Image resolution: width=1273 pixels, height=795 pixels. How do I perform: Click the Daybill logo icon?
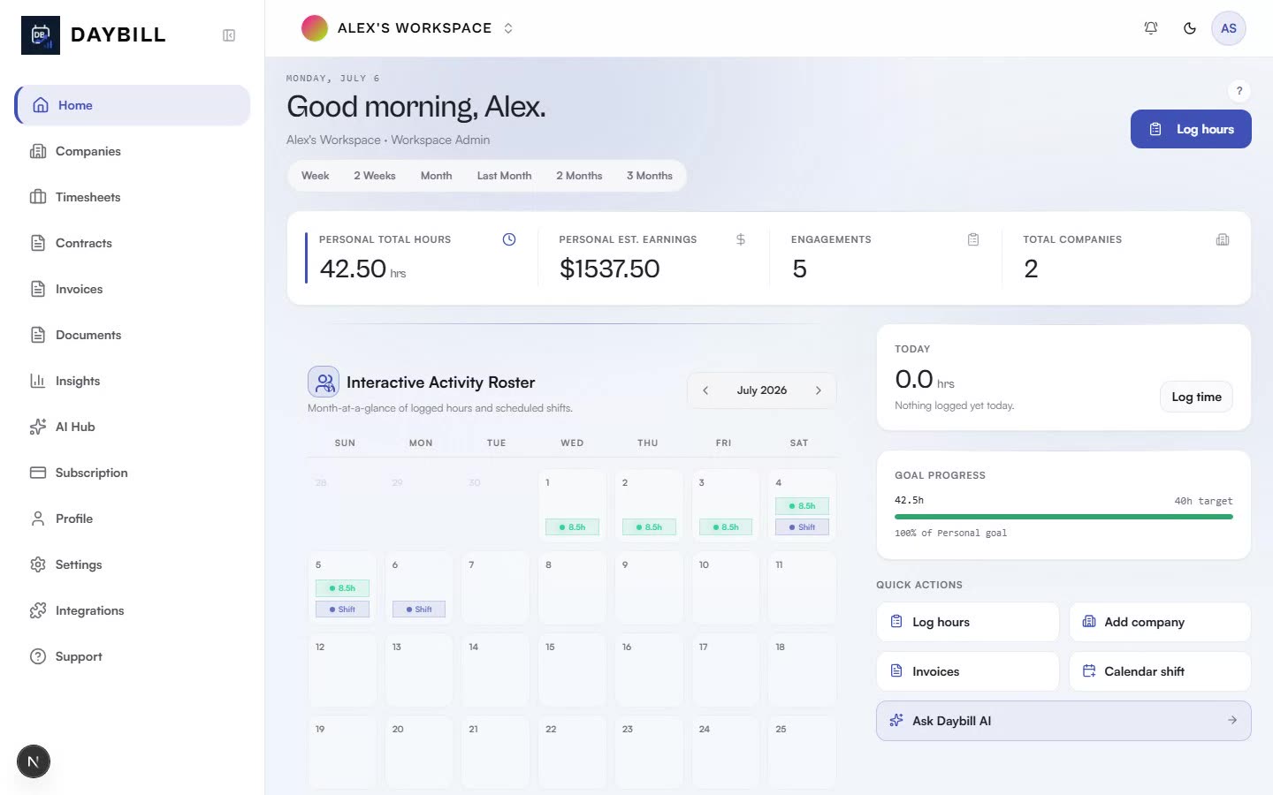tap(41, 35)
